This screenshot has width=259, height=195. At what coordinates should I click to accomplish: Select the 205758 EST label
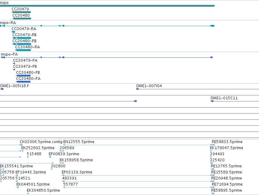(x=7, y=173)
